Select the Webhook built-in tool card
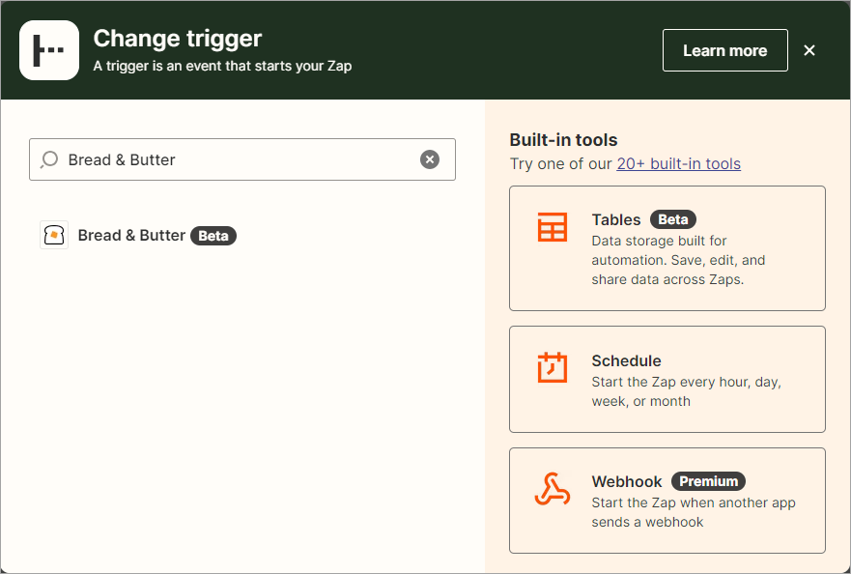Screen dimensions: 851x574 pos(667,501)
